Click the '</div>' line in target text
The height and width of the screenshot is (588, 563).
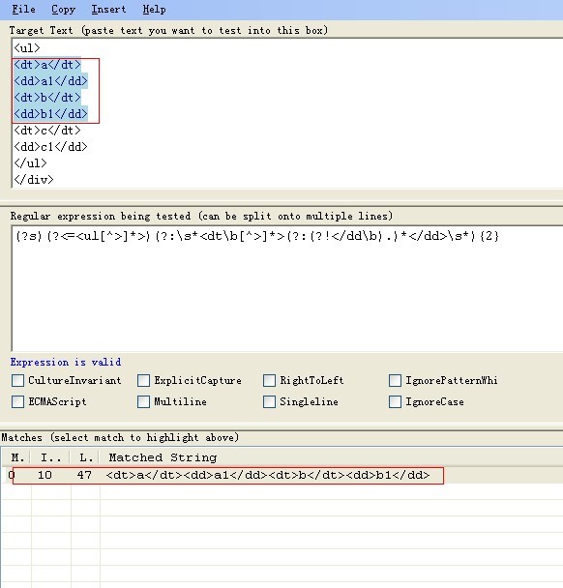[x=34, y=180]
